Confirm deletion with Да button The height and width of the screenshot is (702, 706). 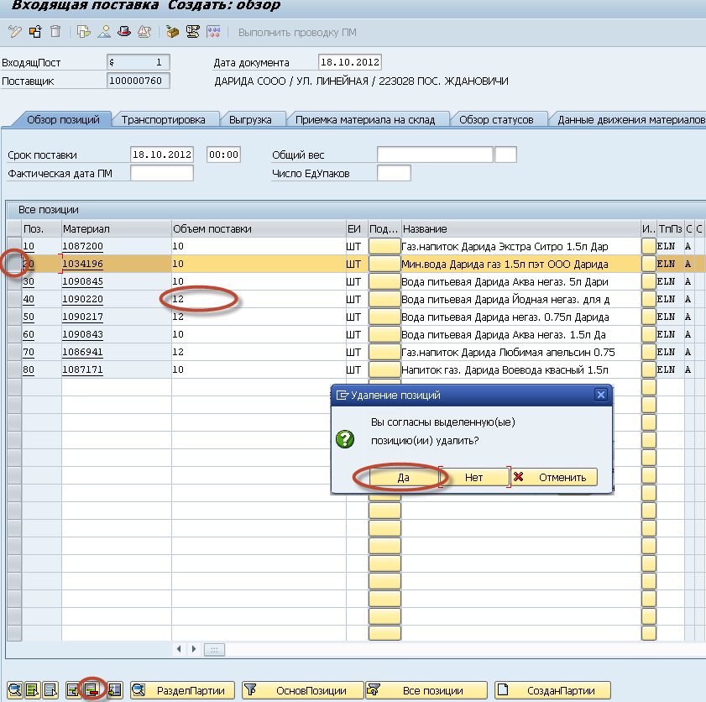(x=403, y=477)
